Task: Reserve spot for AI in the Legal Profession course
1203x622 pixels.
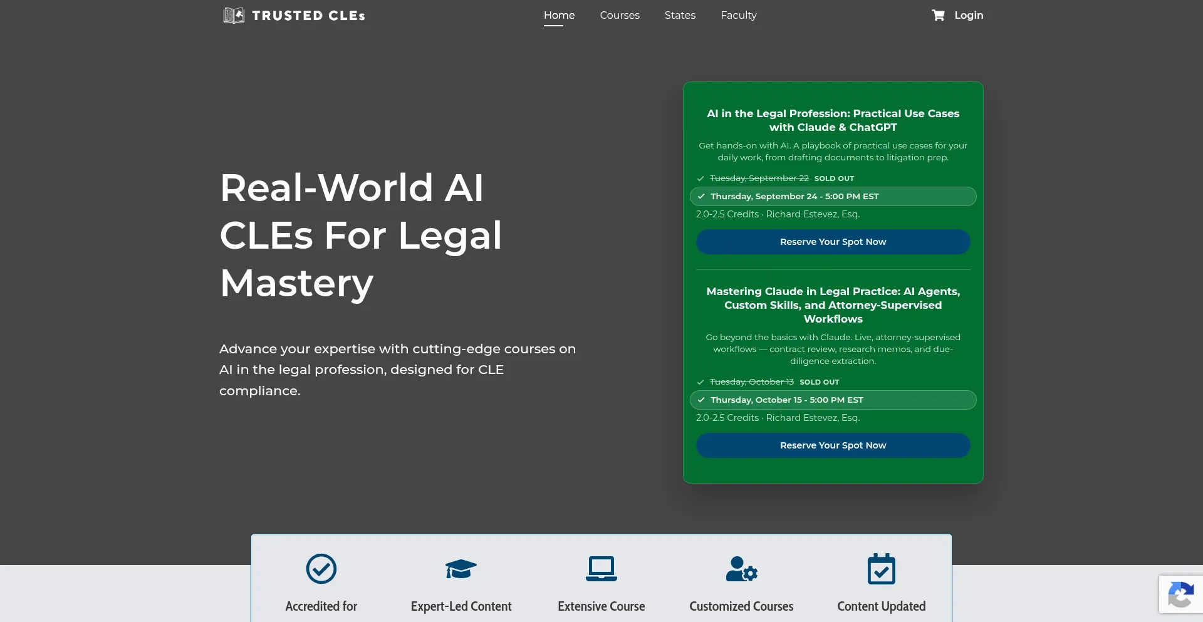Action: tap(833, 242)
